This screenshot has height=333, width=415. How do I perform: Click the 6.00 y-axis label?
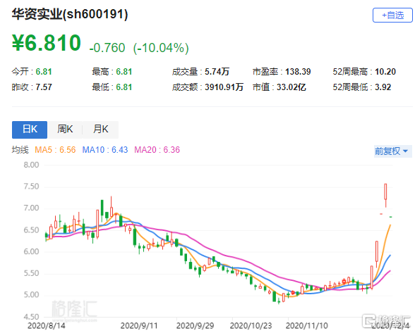tap(31, 251)
